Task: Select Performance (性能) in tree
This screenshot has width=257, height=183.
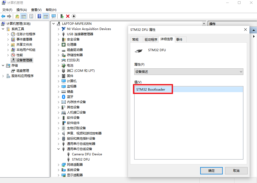Action: pos(20,55)
